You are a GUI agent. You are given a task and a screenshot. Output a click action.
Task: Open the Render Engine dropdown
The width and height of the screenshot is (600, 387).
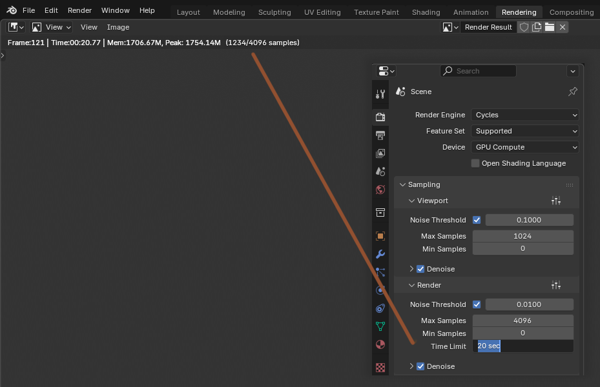point(524,115)
